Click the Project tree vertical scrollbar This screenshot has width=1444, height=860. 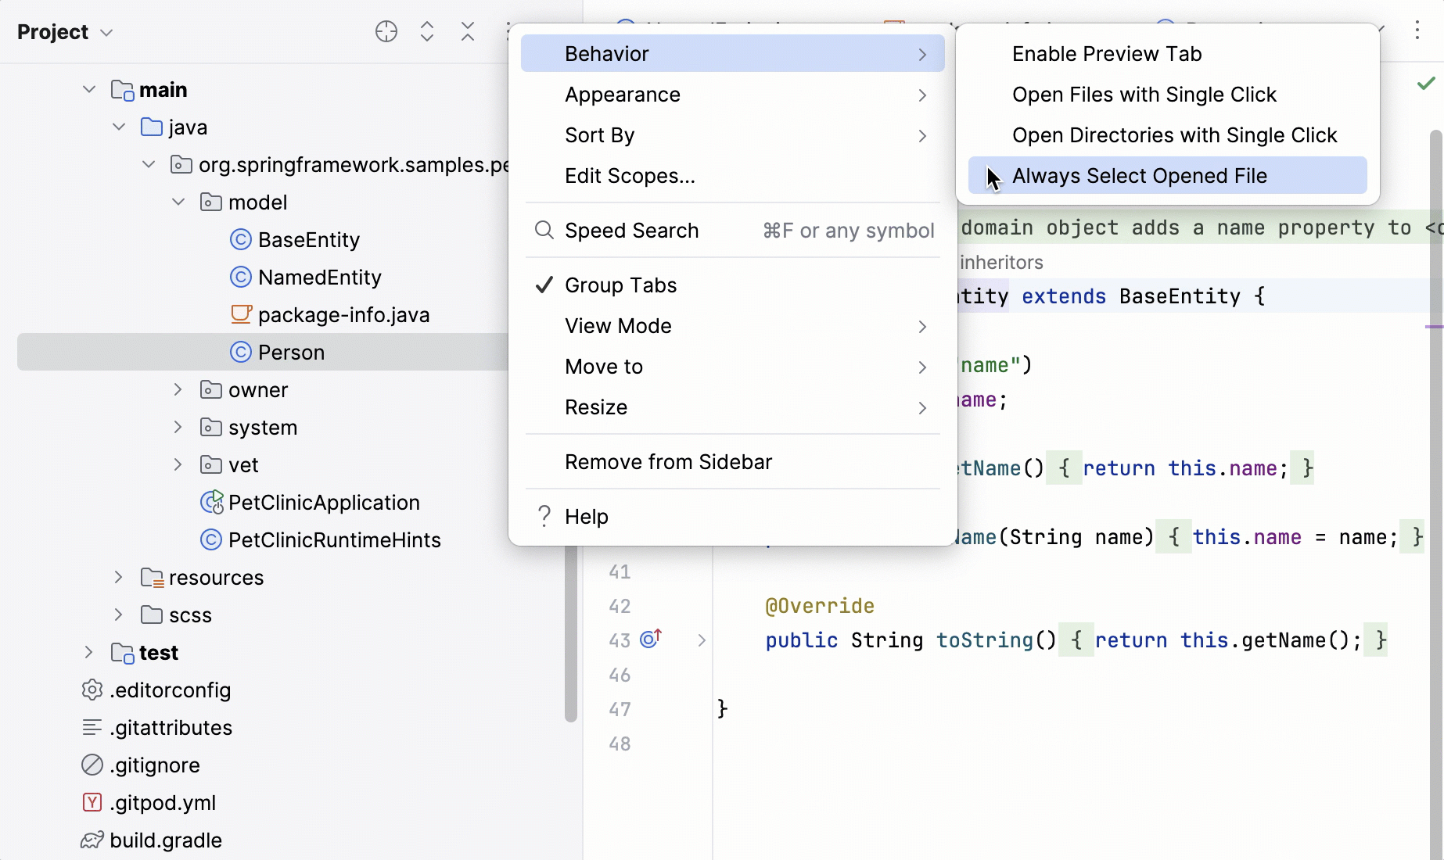tap(570, 633)
